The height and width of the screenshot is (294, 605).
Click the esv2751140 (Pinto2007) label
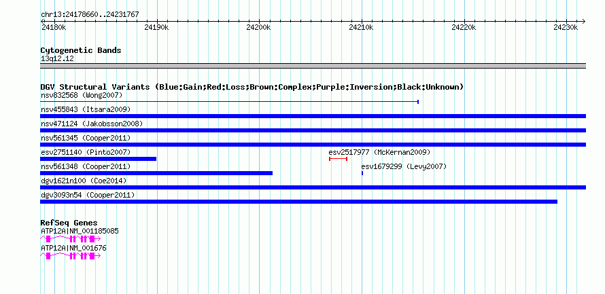86,152
